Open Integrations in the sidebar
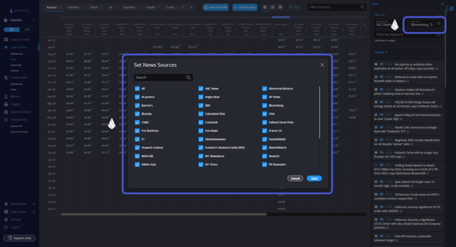 16,120
